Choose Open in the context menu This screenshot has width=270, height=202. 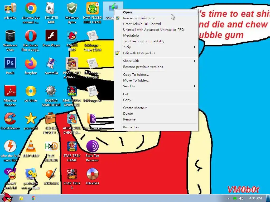pos(156,12)
